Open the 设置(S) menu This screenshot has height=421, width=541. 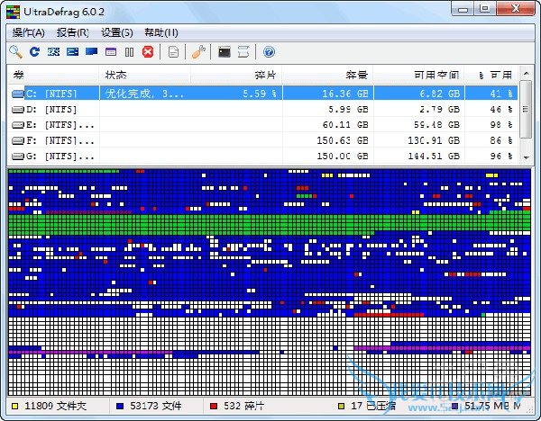point(117,32)
